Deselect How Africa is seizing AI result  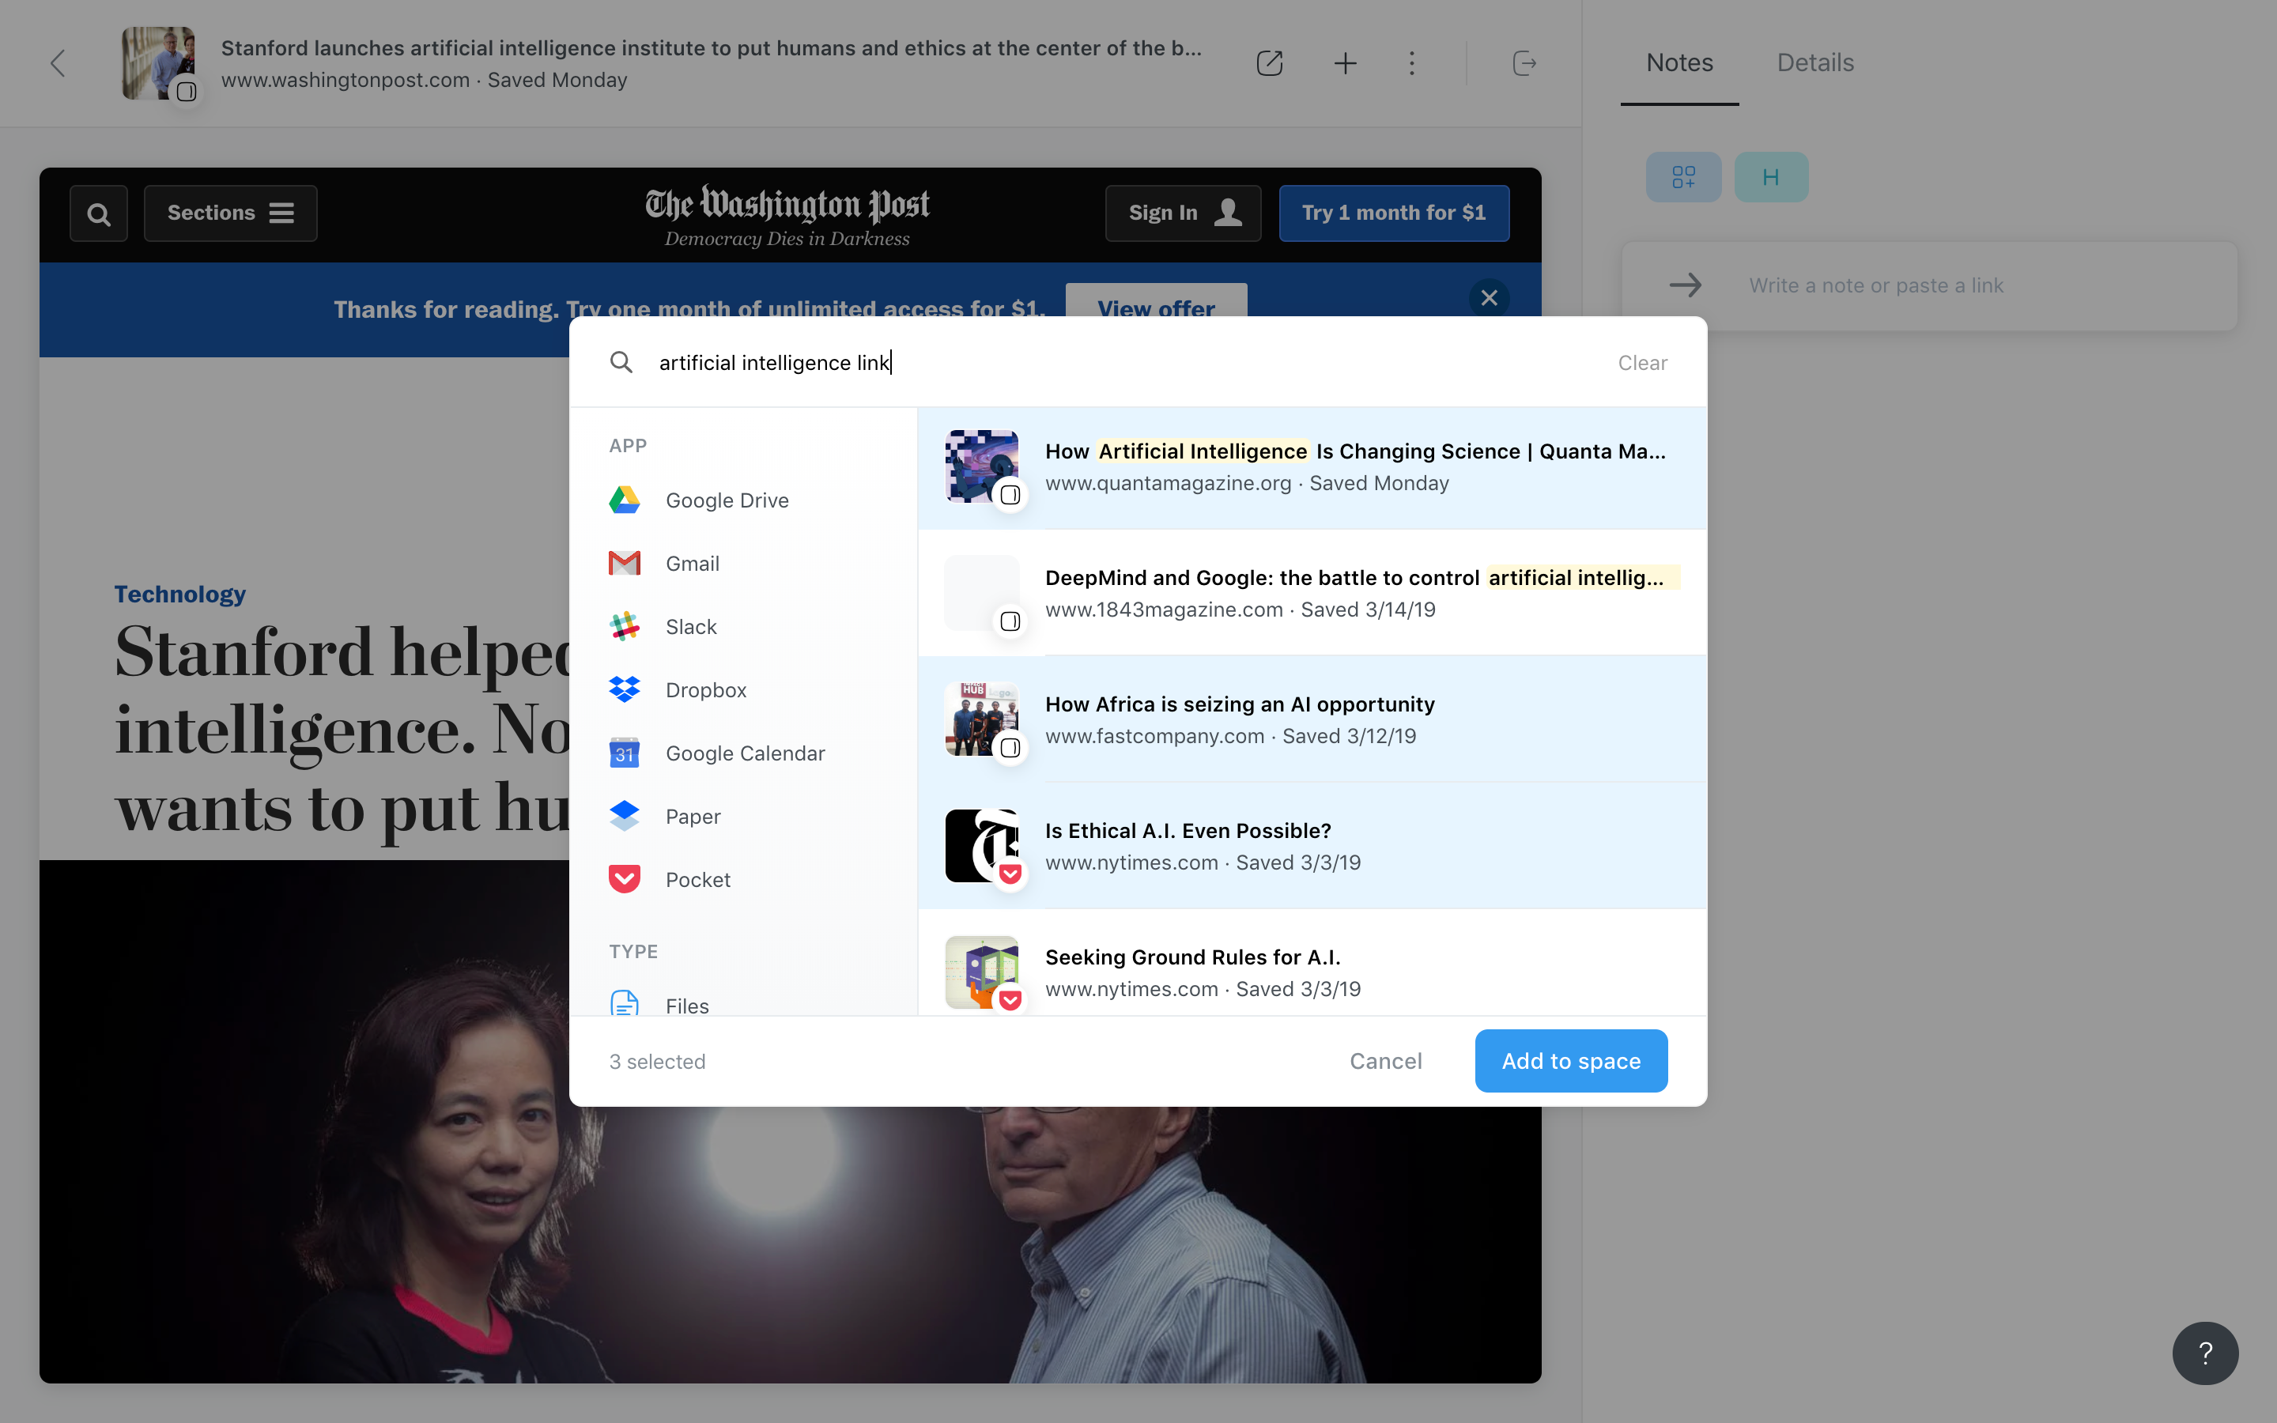pos(1312,720)
